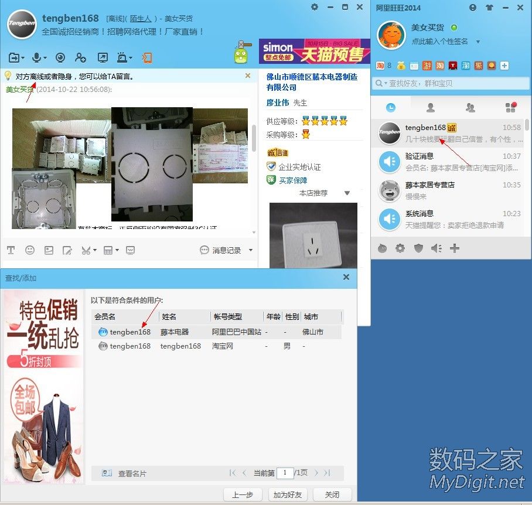This screenshot has width=532, height=505.
Task: Open the company name link 佛山市顺德区藤本电器制造
Action: click(312, 82)
